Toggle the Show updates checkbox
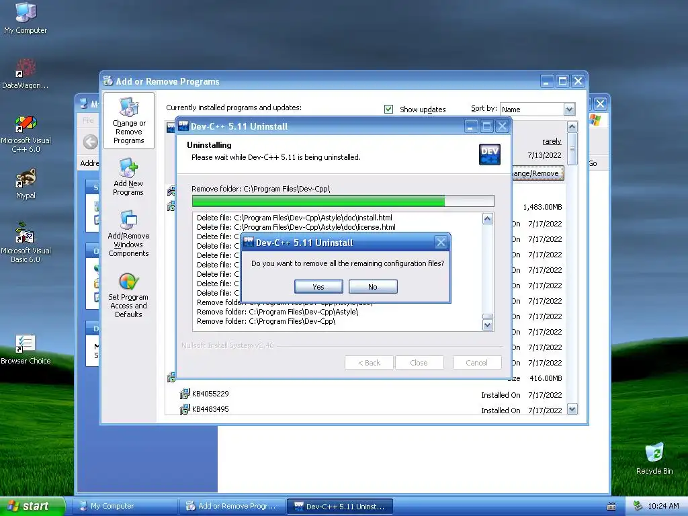This screenshot has height=516, width=688. (389, 109)
